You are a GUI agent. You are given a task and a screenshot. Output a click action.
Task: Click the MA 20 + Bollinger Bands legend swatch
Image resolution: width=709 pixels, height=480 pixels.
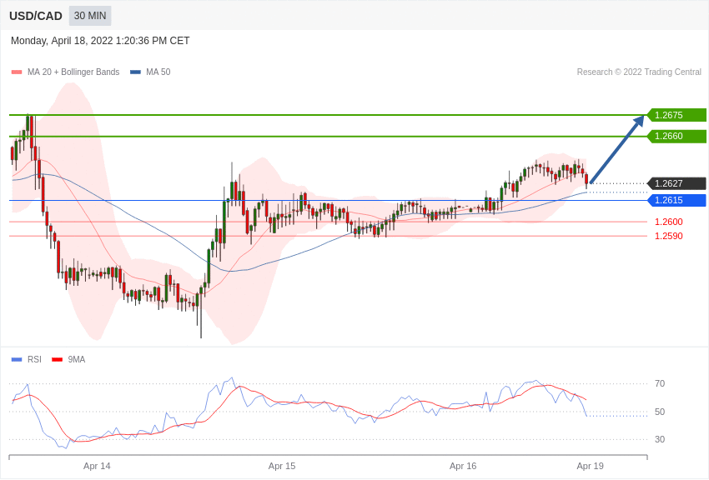click(x=17, y=72)
